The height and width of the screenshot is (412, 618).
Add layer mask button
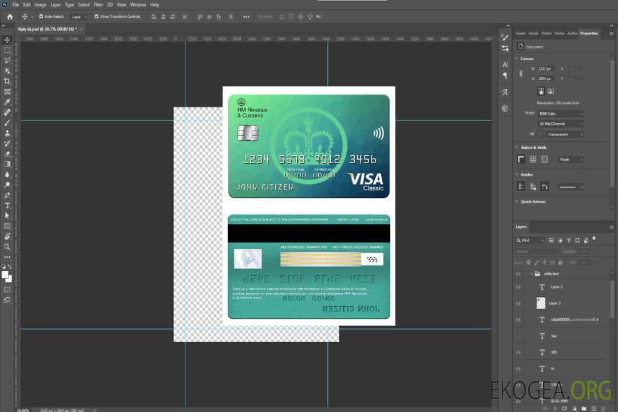tap(564, 409)
